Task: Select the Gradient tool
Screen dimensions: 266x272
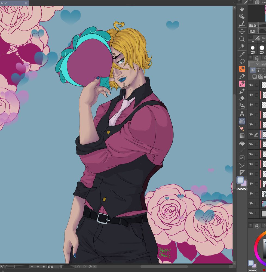Action: [x=242, y=136]
